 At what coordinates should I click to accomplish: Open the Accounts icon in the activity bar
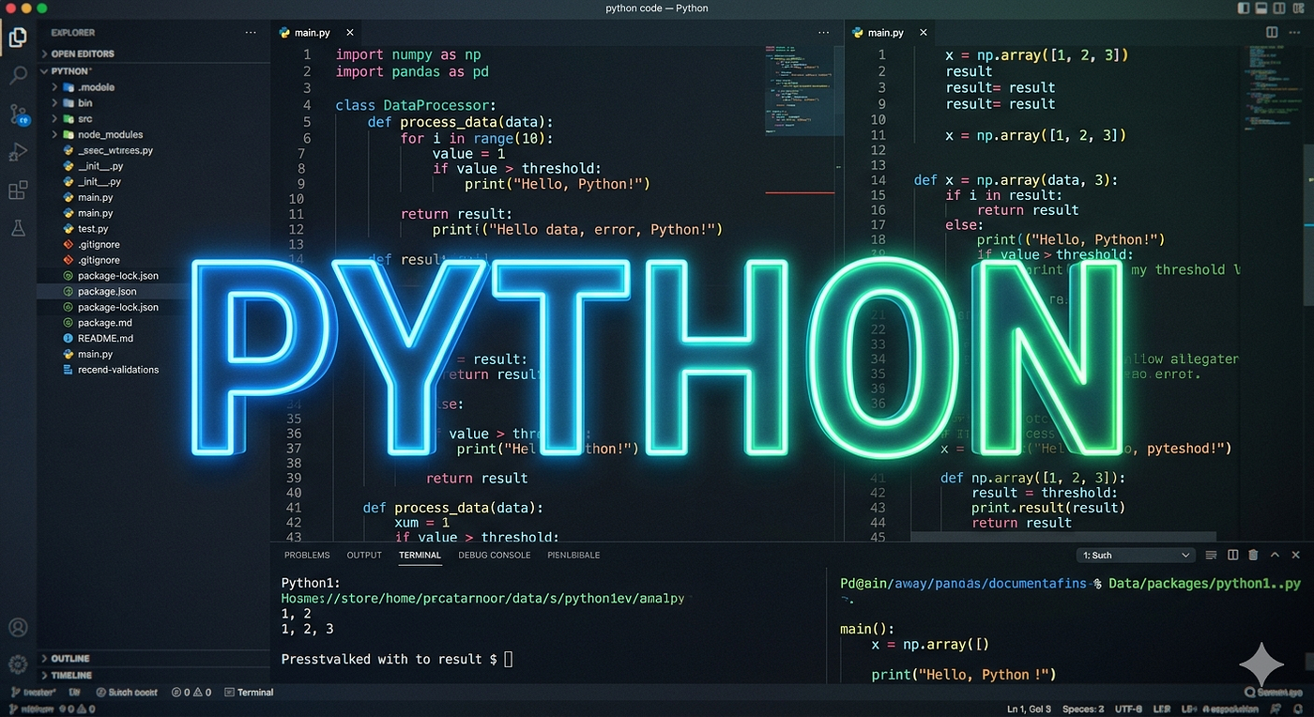click(x=18, y=628)
